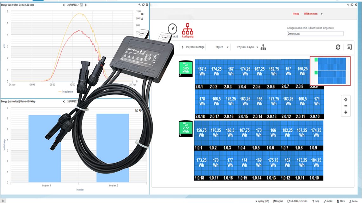Viewport: 362px width, 203px height.
Task: Toggle cycling (off) in status bar
Action: [x=262, y=201]
